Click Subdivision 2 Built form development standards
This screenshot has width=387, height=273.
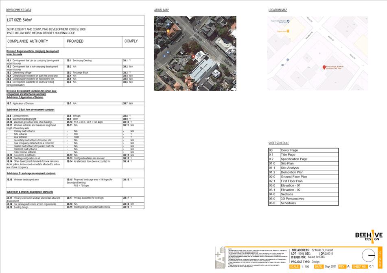(31, 110)
